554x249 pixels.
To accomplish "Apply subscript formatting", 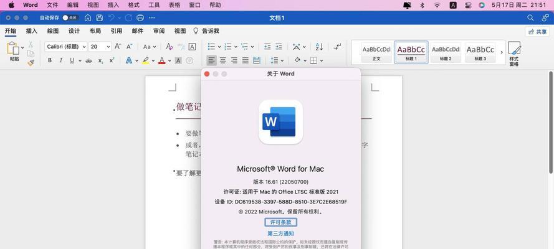I will [101, 60].
